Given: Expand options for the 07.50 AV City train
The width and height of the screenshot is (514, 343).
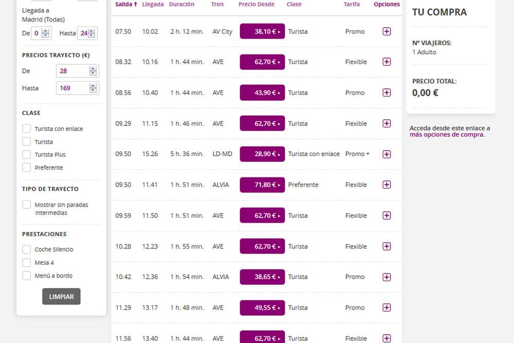Looking at the screenshot, I should coord(387,31).
